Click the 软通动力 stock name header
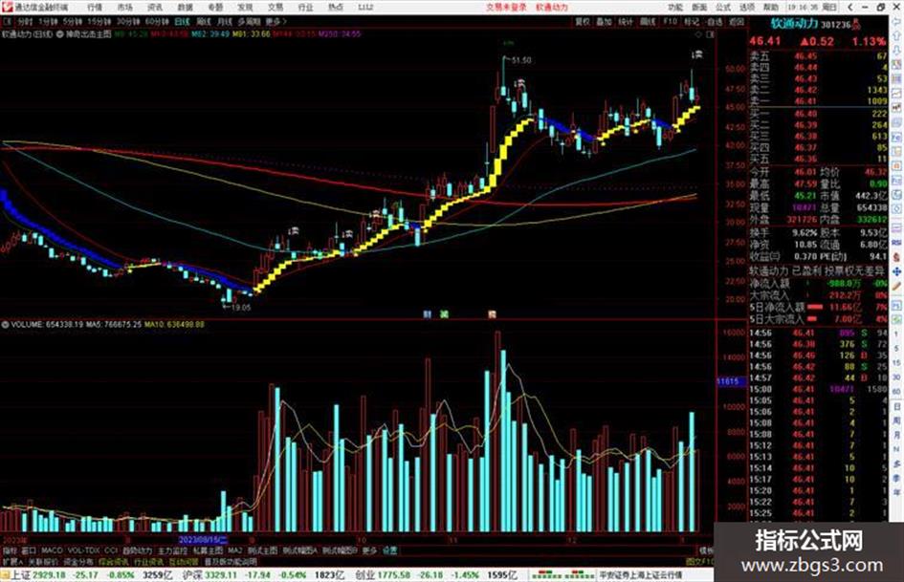Screen dimensions: 904x582 [794, 24]
